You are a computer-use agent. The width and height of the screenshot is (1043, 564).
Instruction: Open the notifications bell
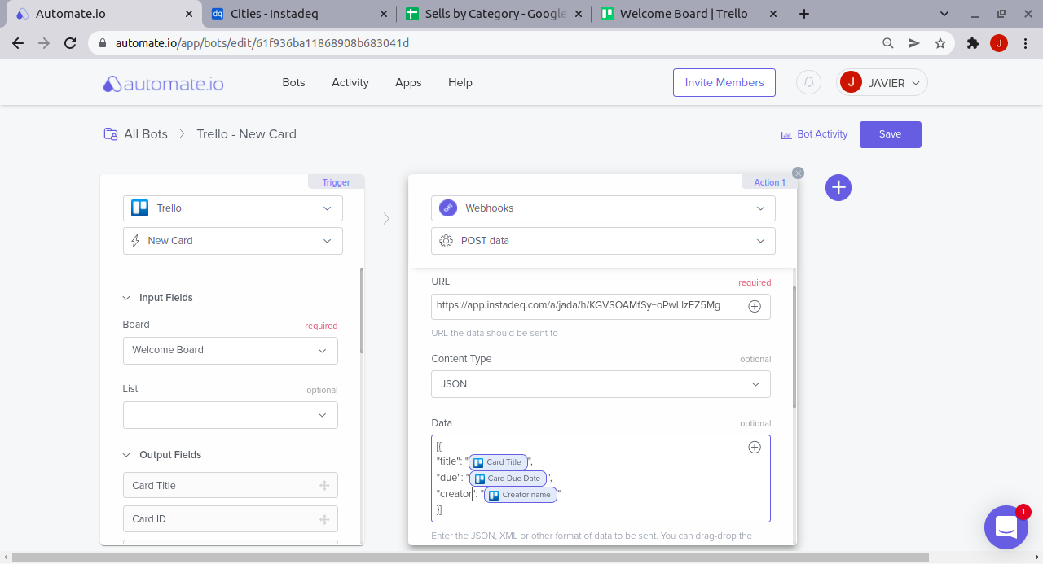click(x=808, y=82)
